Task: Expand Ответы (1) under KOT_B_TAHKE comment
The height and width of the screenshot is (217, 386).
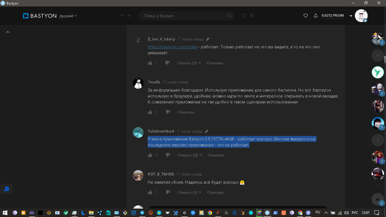Action: (x=190, y=192)
